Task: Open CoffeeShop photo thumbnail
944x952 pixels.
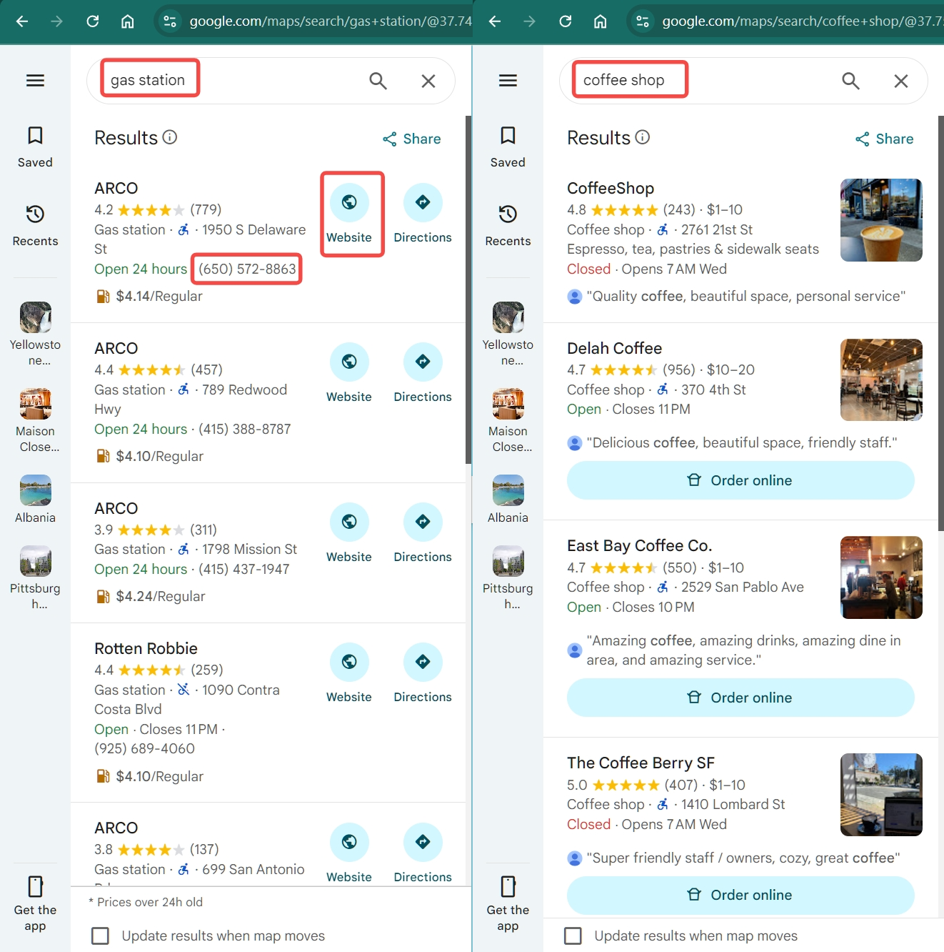Action: pyautogui.click(x=881, y=220)
